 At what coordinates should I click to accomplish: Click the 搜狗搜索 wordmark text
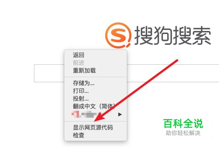tap(172, 36)
